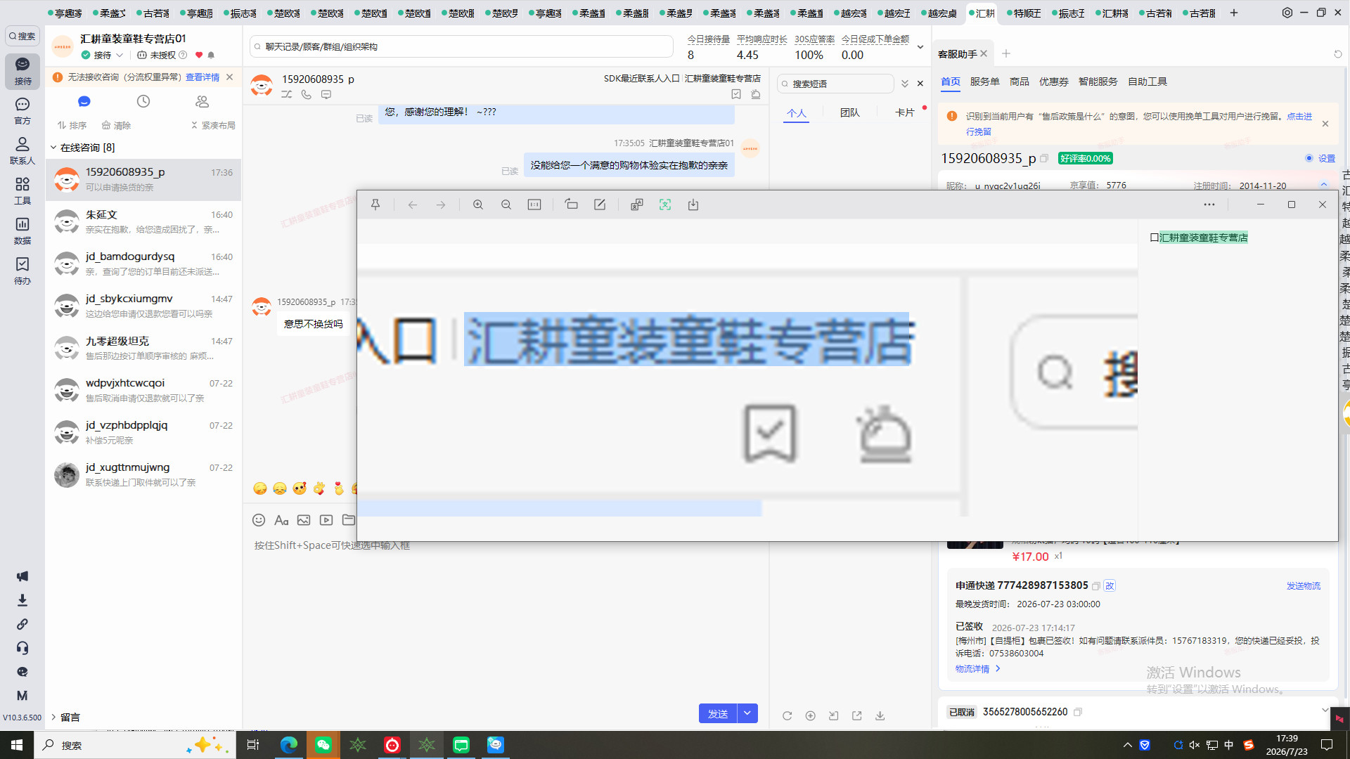
Task: Show the recent sessions clock tab
Action: (143, 102)
